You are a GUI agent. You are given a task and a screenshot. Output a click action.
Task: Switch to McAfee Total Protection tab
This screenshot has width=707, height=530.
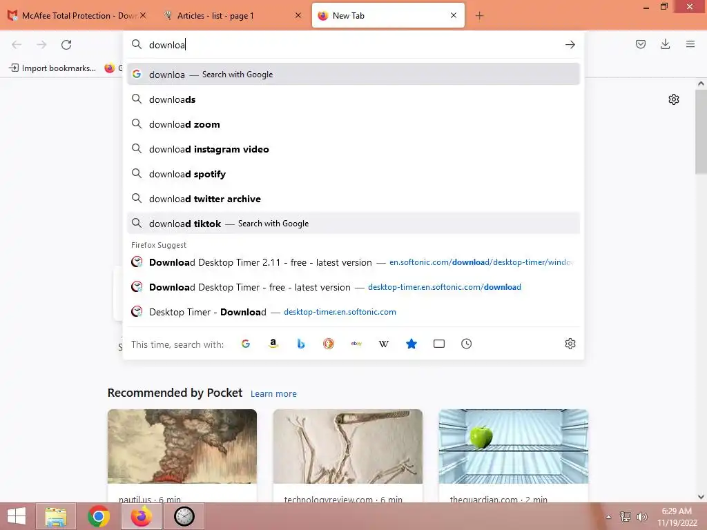(77, 16)
